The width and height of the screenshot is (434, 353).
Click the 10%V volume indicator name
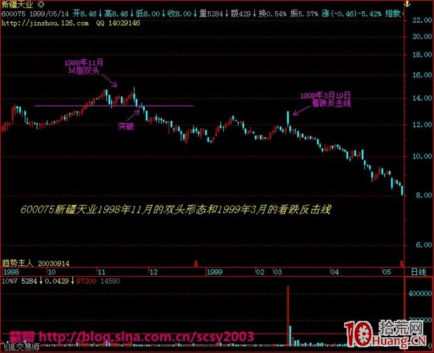pyautogui.click(x=9, y=281)
